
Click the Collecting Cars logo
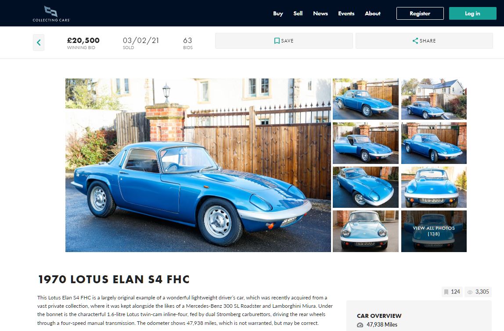point(51,14)
